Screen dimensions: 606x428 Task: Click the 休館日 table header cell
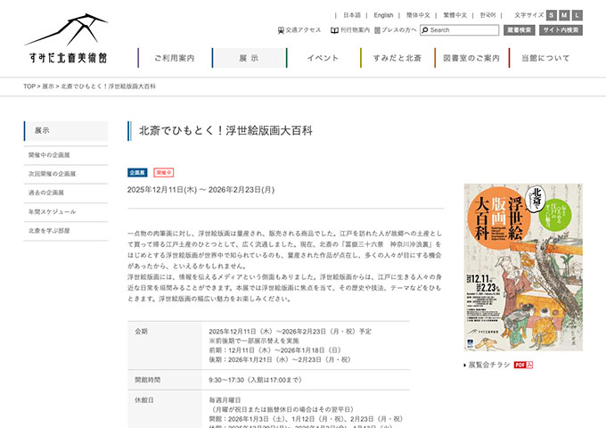point(165,409)
